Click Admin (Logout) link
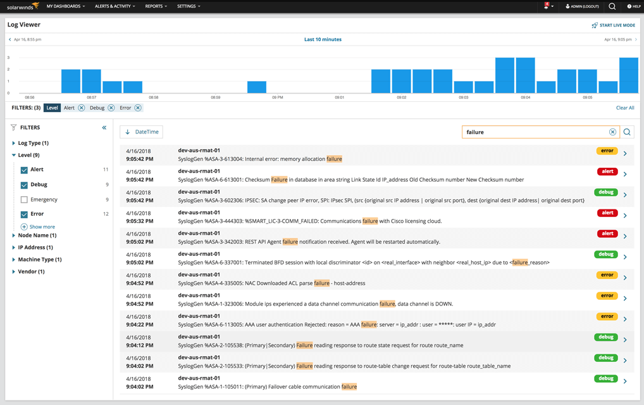Screen dimensions: 644x405 [x=582, y=6]
